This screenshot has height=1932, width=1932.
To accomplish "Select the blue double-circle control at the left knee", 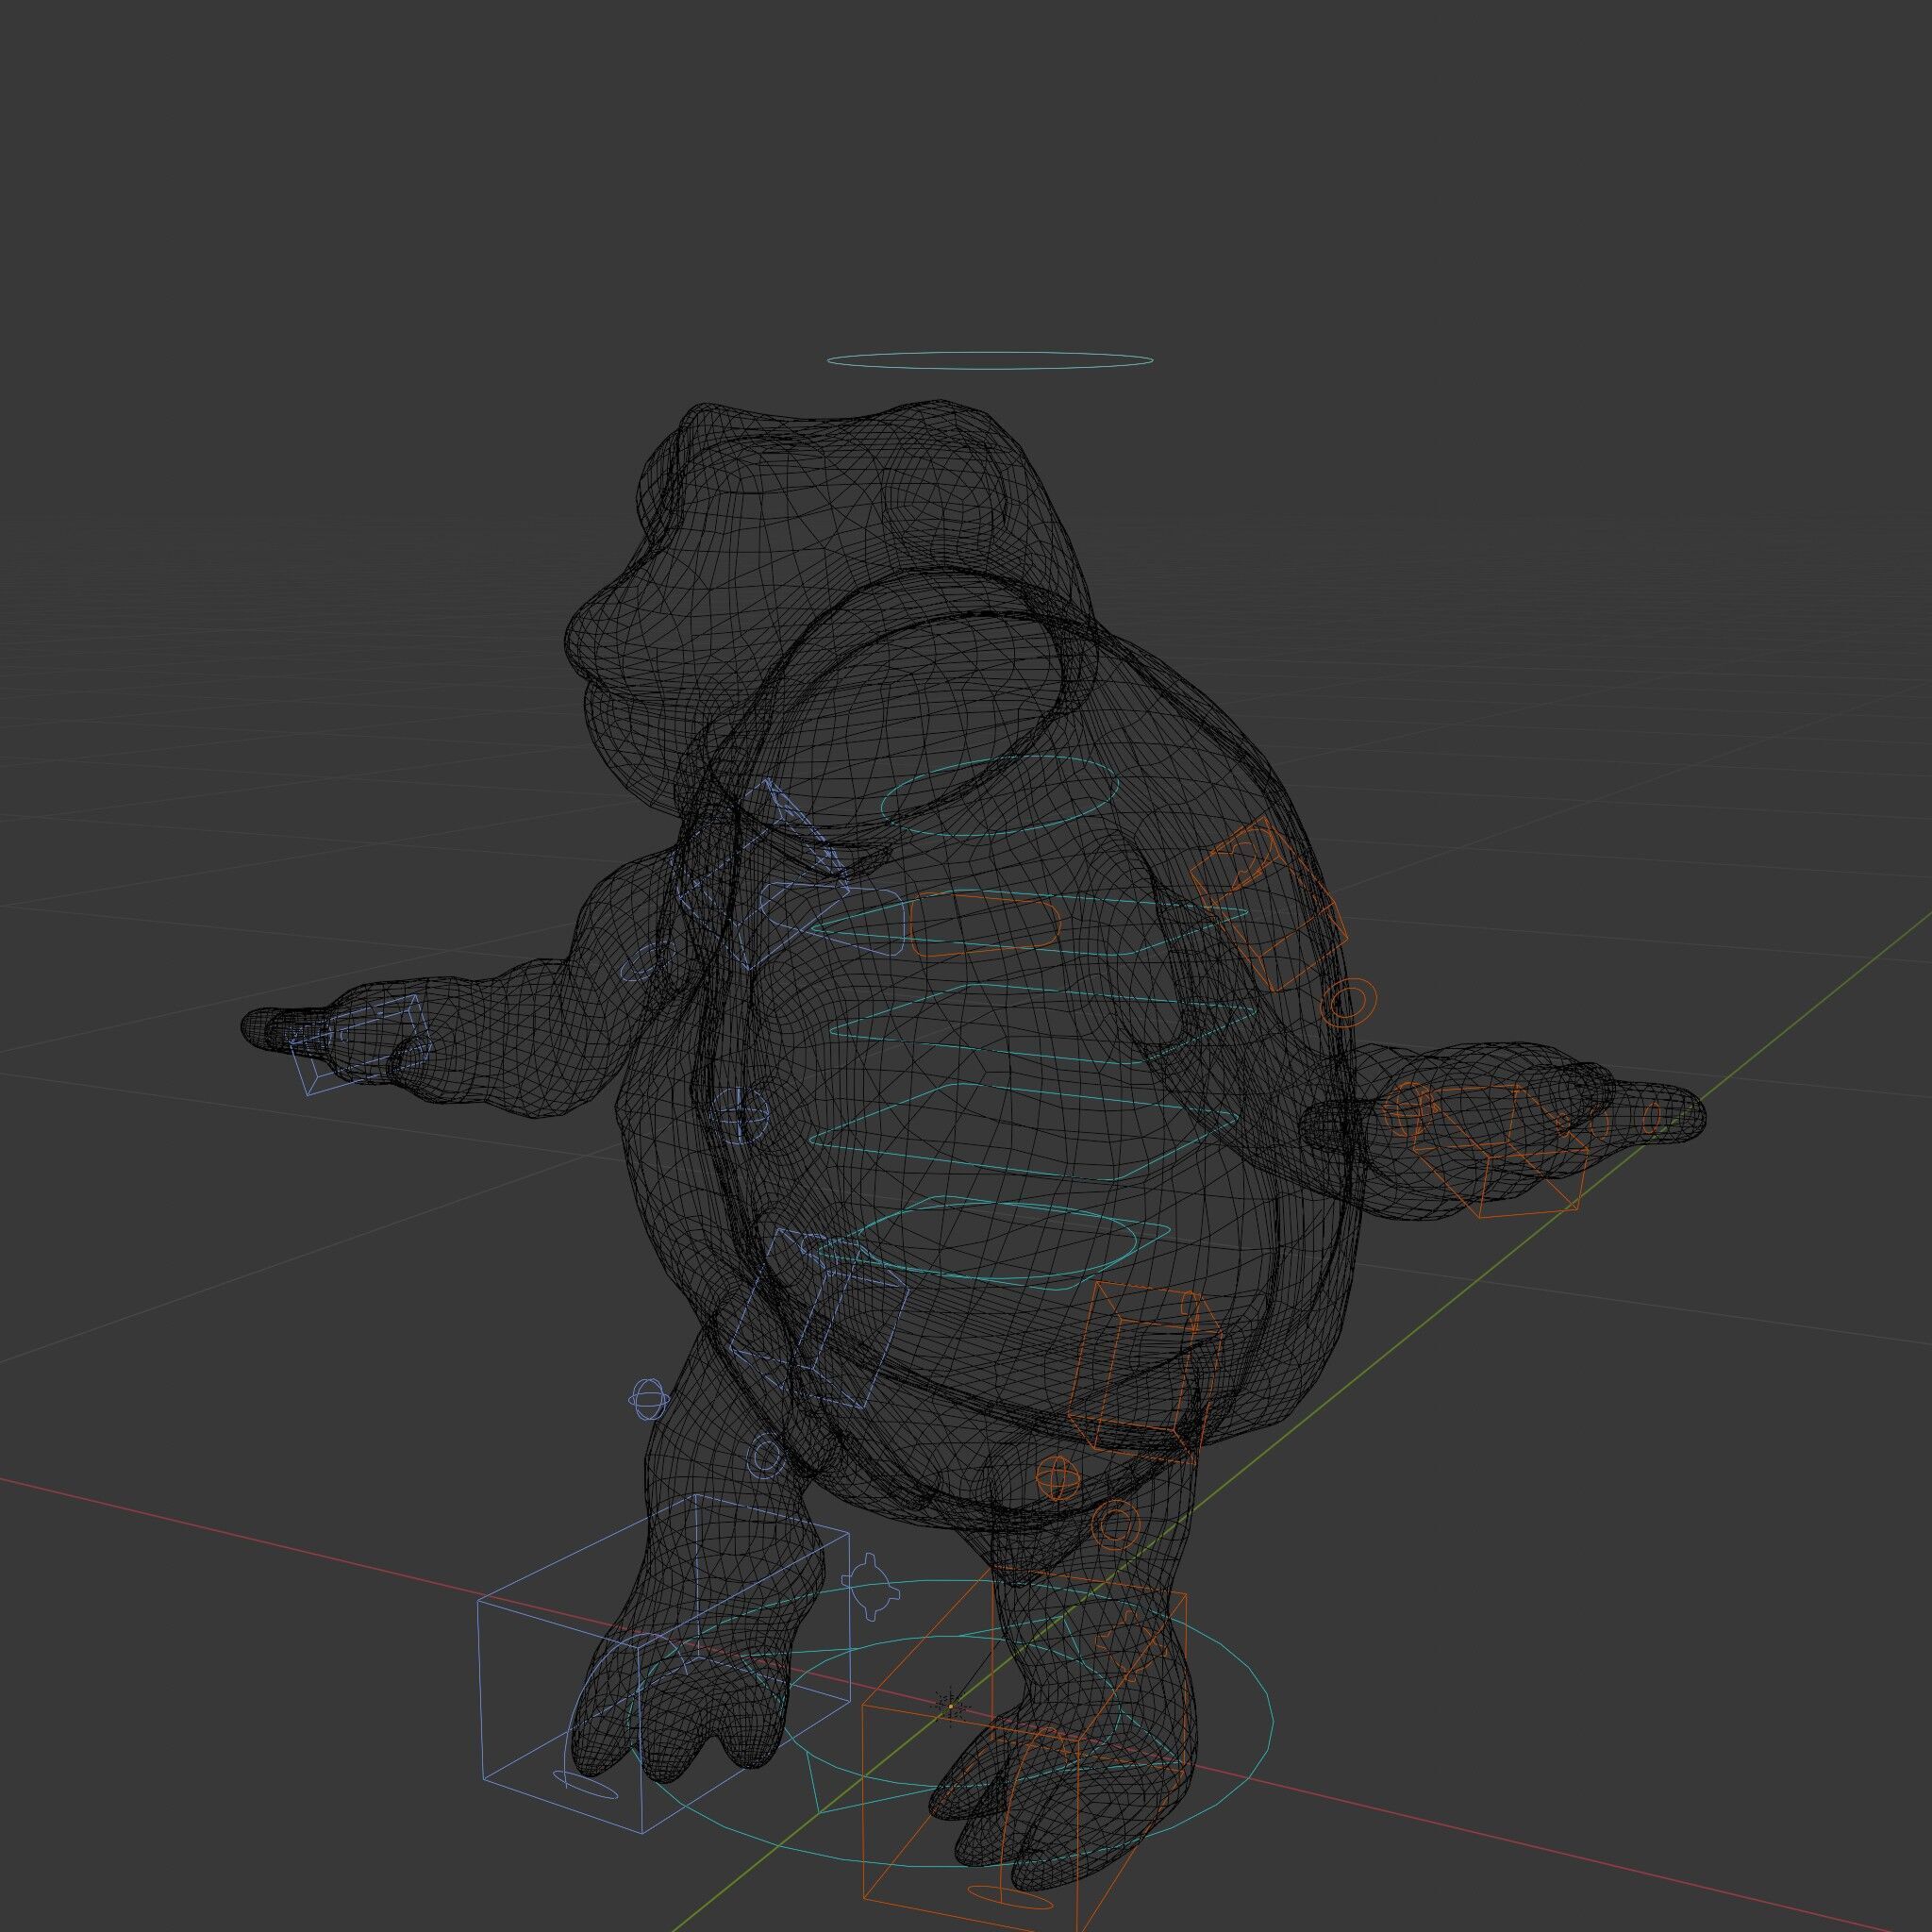I will click(x=766, y=1456).
